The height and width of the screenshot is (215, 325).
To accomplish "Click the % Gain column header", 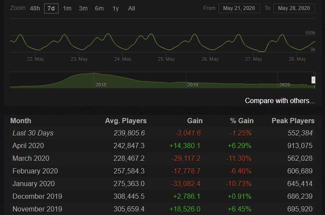I will [242, 121].
